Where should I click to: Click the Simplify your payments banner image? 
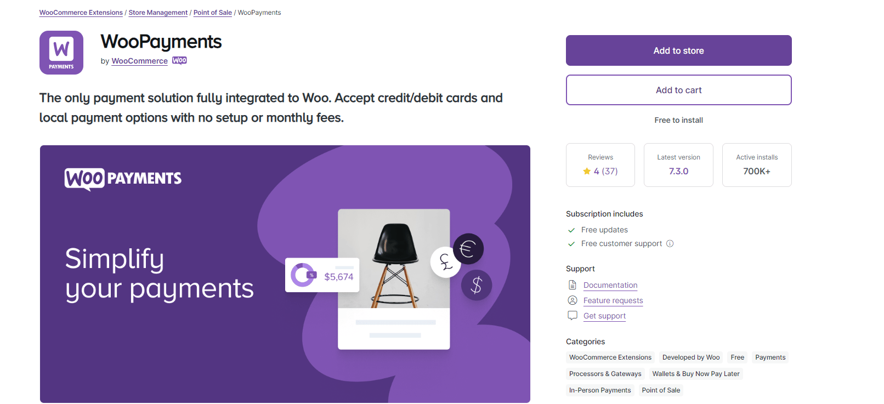click(x=285, y=274)
